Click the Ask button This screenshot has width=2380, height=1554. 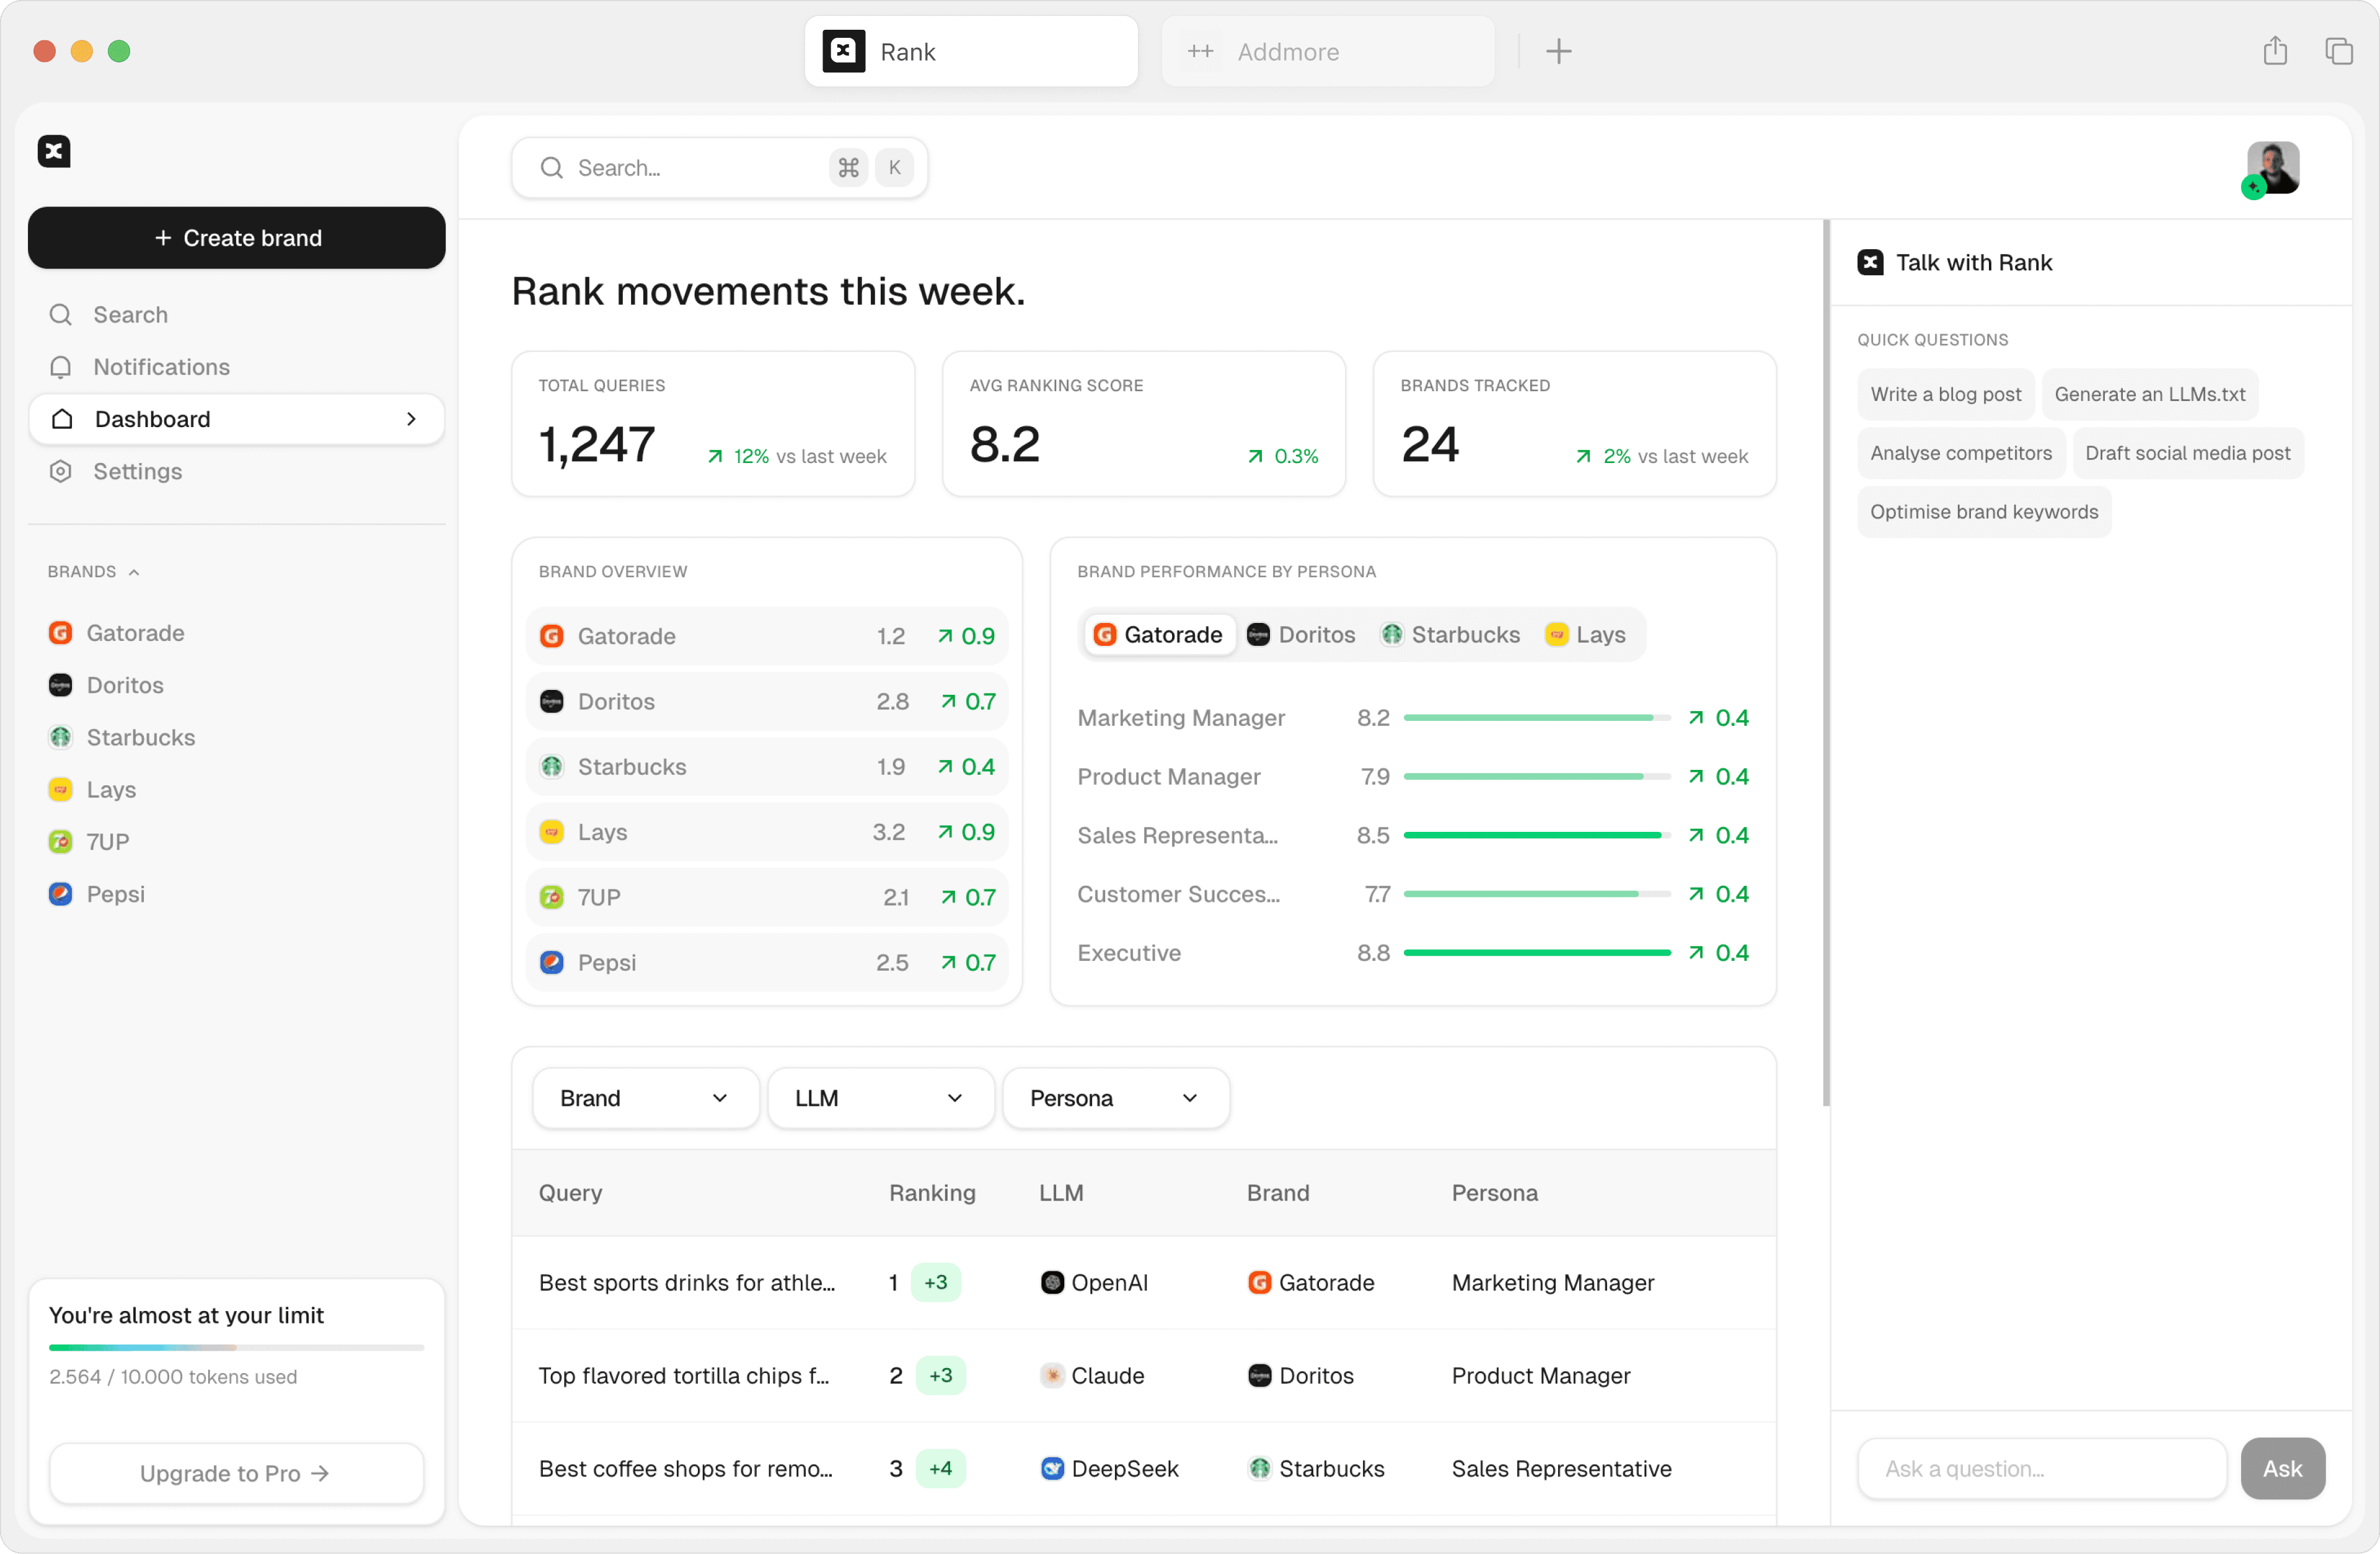(2282, 1468)
